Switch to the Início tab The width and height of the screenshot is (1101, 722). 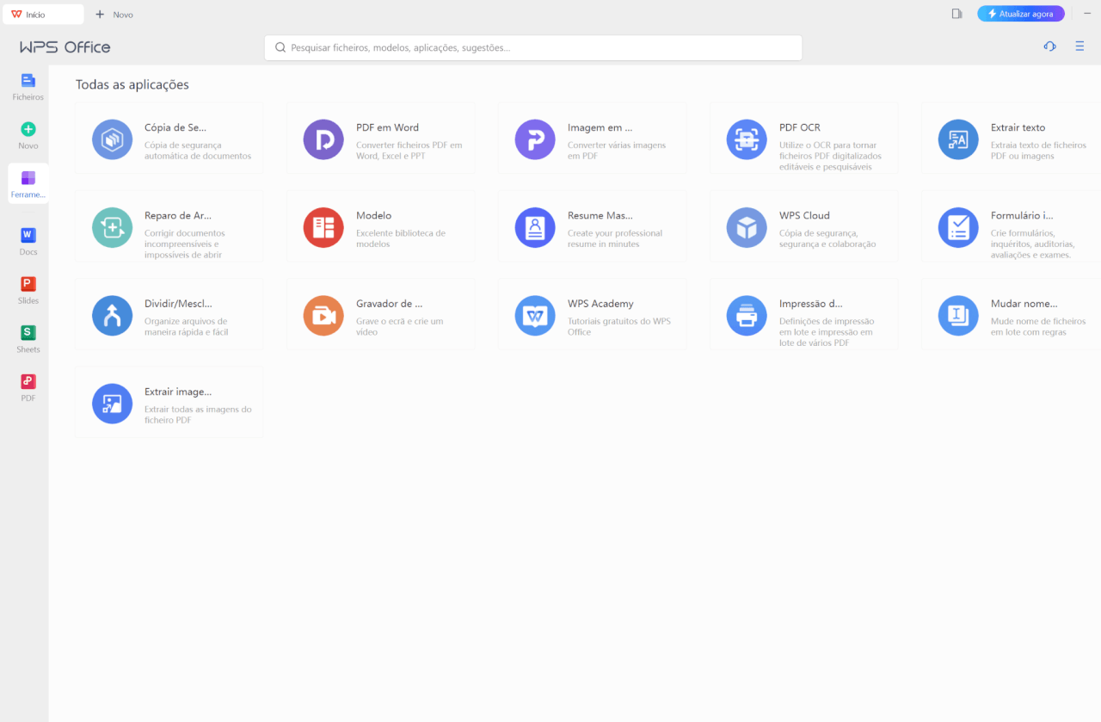[x=43, y=14]
